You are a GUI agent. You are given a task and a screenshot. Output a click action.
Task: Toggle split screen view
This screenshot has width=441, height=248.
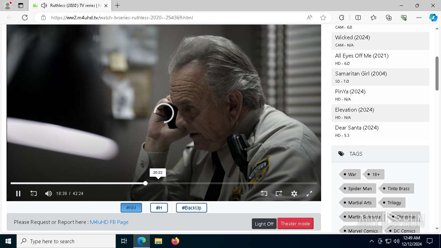pyautogui.click(x=358, y=18)
